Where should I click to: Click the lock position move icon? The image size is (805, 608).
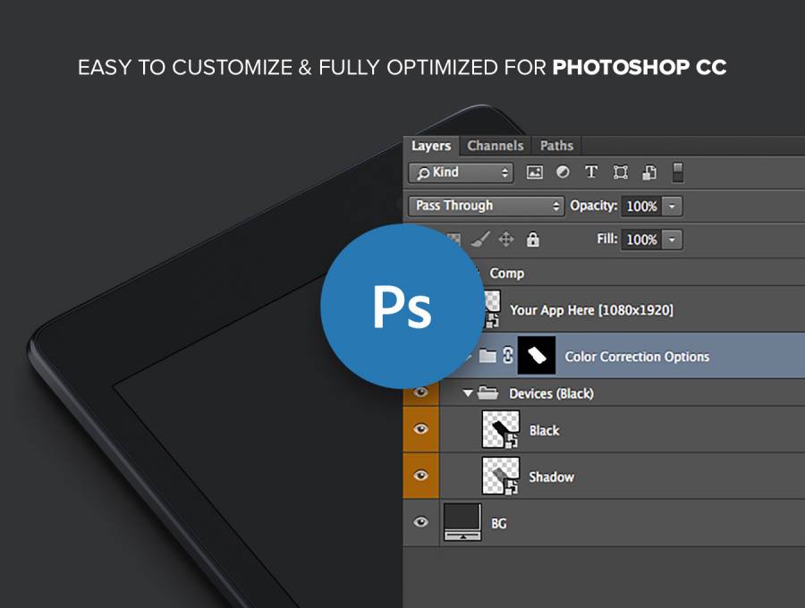tap(506, 240)
